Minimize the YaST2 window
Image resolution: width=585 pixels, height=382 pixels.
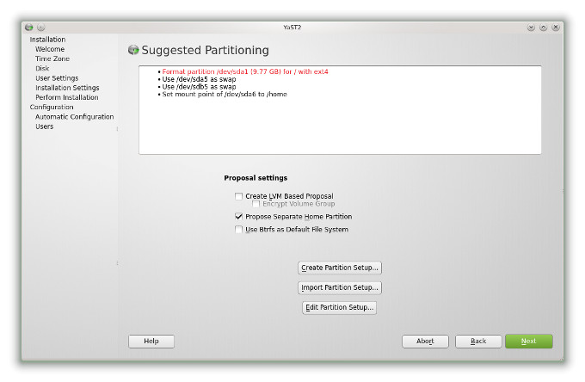click(x=531, y=28)
